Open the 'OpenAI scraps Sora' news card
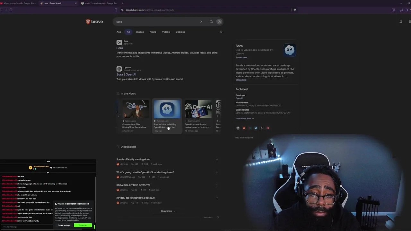411x231 pixels. (x=198, y=116)
